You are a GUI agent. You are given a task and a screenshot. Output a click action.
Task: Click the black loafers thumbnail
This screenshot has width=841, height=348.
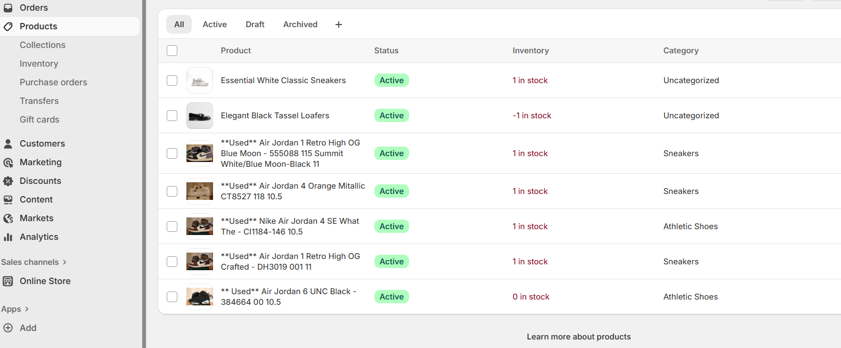[x=200, y=116]
